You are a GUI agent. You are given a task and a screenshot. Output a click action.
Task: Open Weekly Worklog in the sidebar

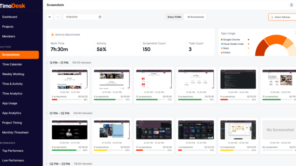pyautogui.click(x=13, y=74)
